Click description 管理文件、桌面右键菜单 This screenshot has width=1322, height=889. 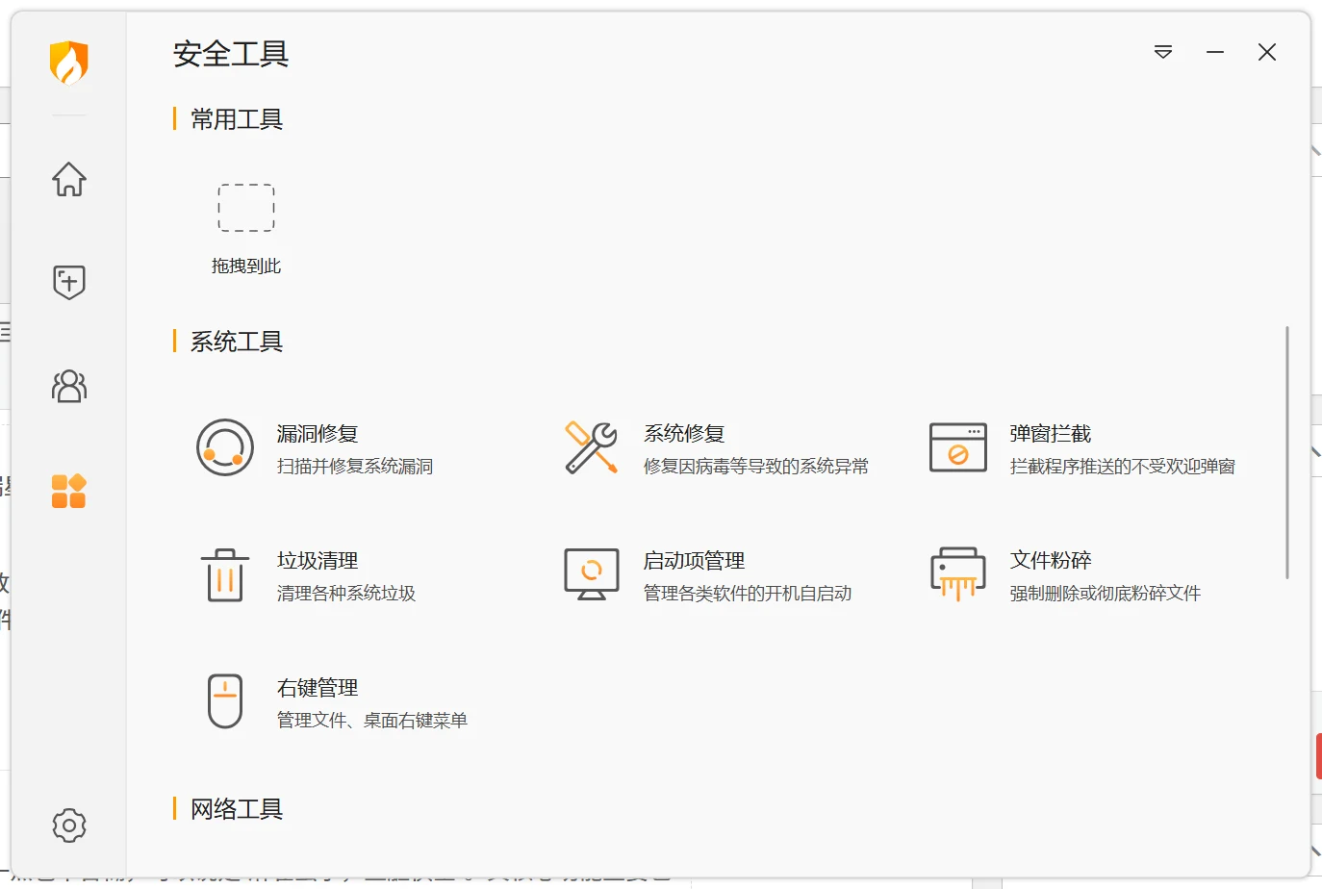tap(372, 721)
